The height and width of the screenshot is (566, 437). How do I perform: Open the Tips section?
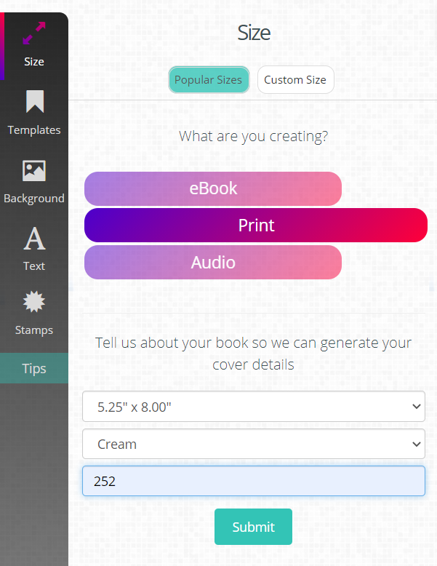point(34,369)
